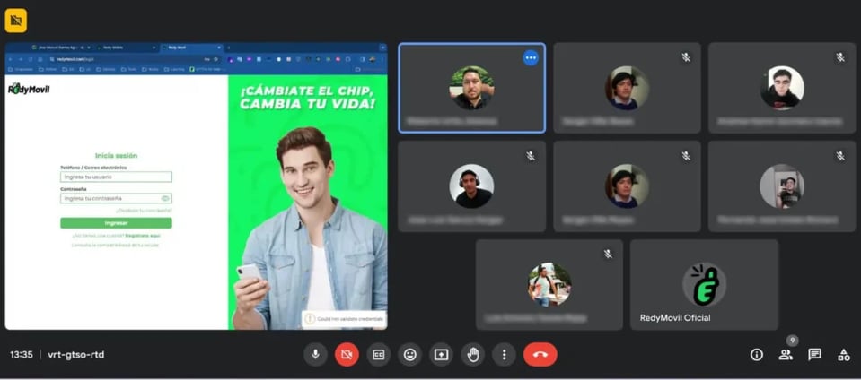Open a new tab with the plus button
861x380 pixels.
pyautogui.click(x=228, y=47)
